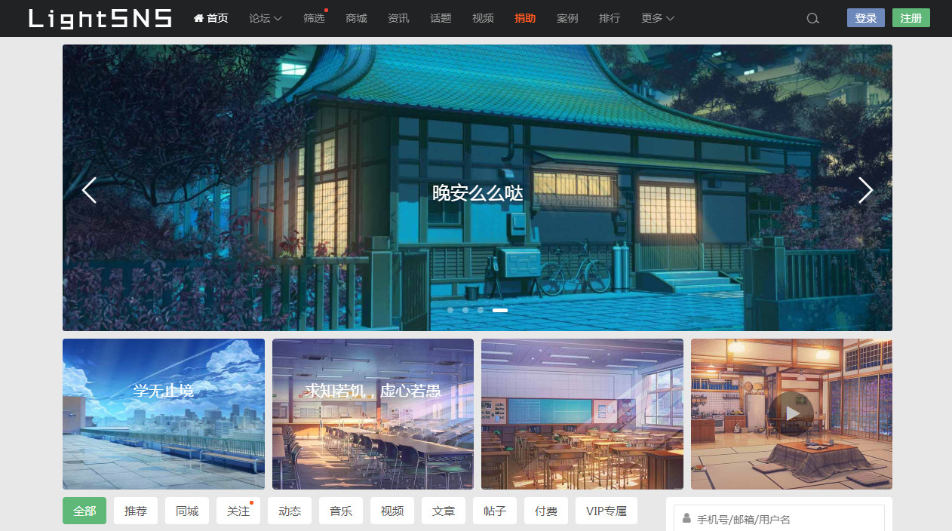This screenshot has width=952, height=531.
Task: Select the third carousel dot
Action: pyautogui.click(x=481, y=310)
